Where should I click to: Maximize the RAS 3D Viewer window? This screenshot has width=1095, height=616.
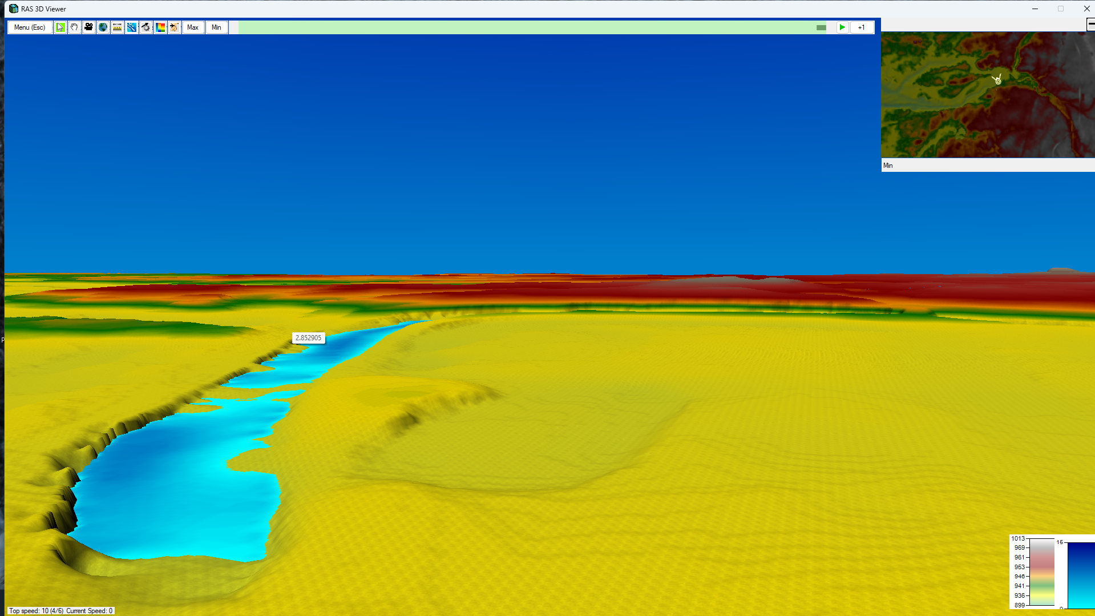pyautogui.click(x=1060, y=9)
